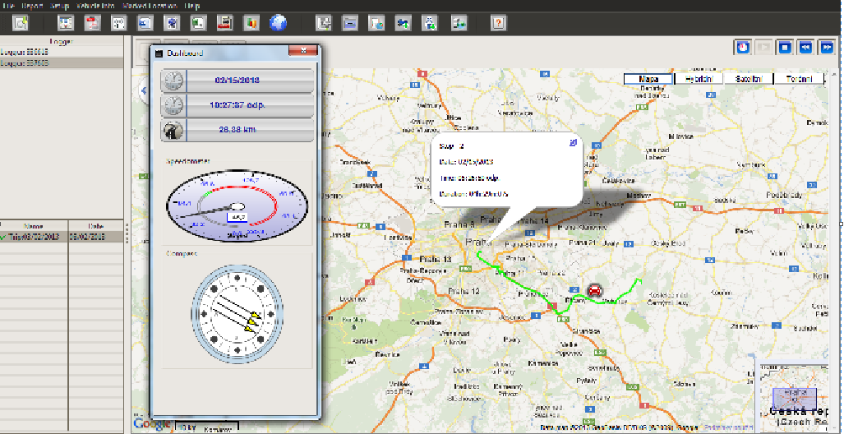
Task: Close the Dashboard window
Action: click(303, 51)
